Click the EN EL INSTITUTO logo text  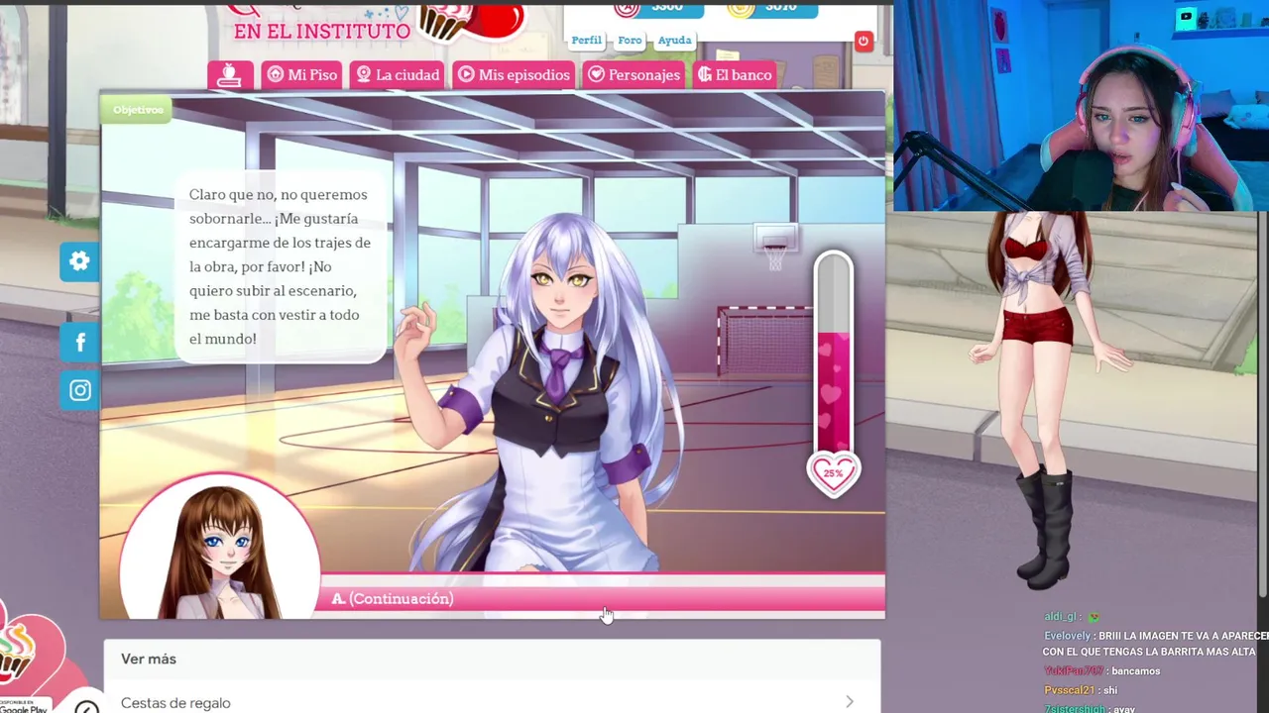(322, 31)
